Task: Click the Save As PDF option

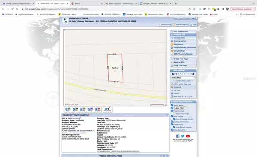Action: [179, 62]
